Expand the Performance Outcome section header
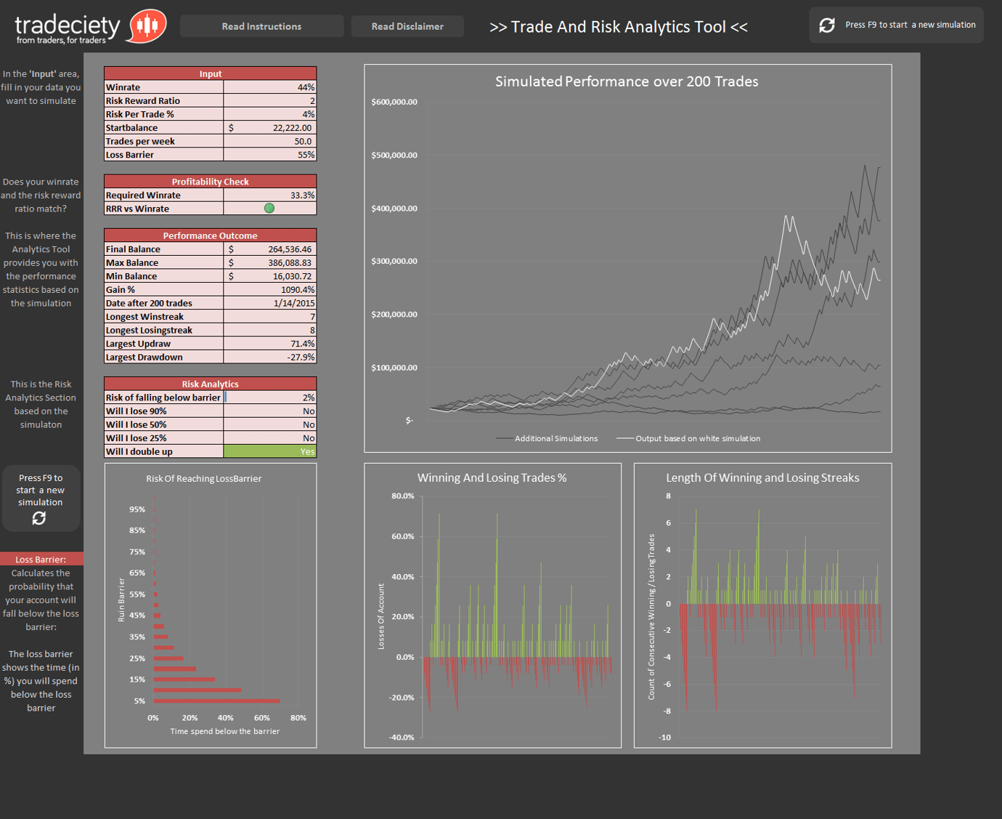The image size is (1002, 819). 210,235
